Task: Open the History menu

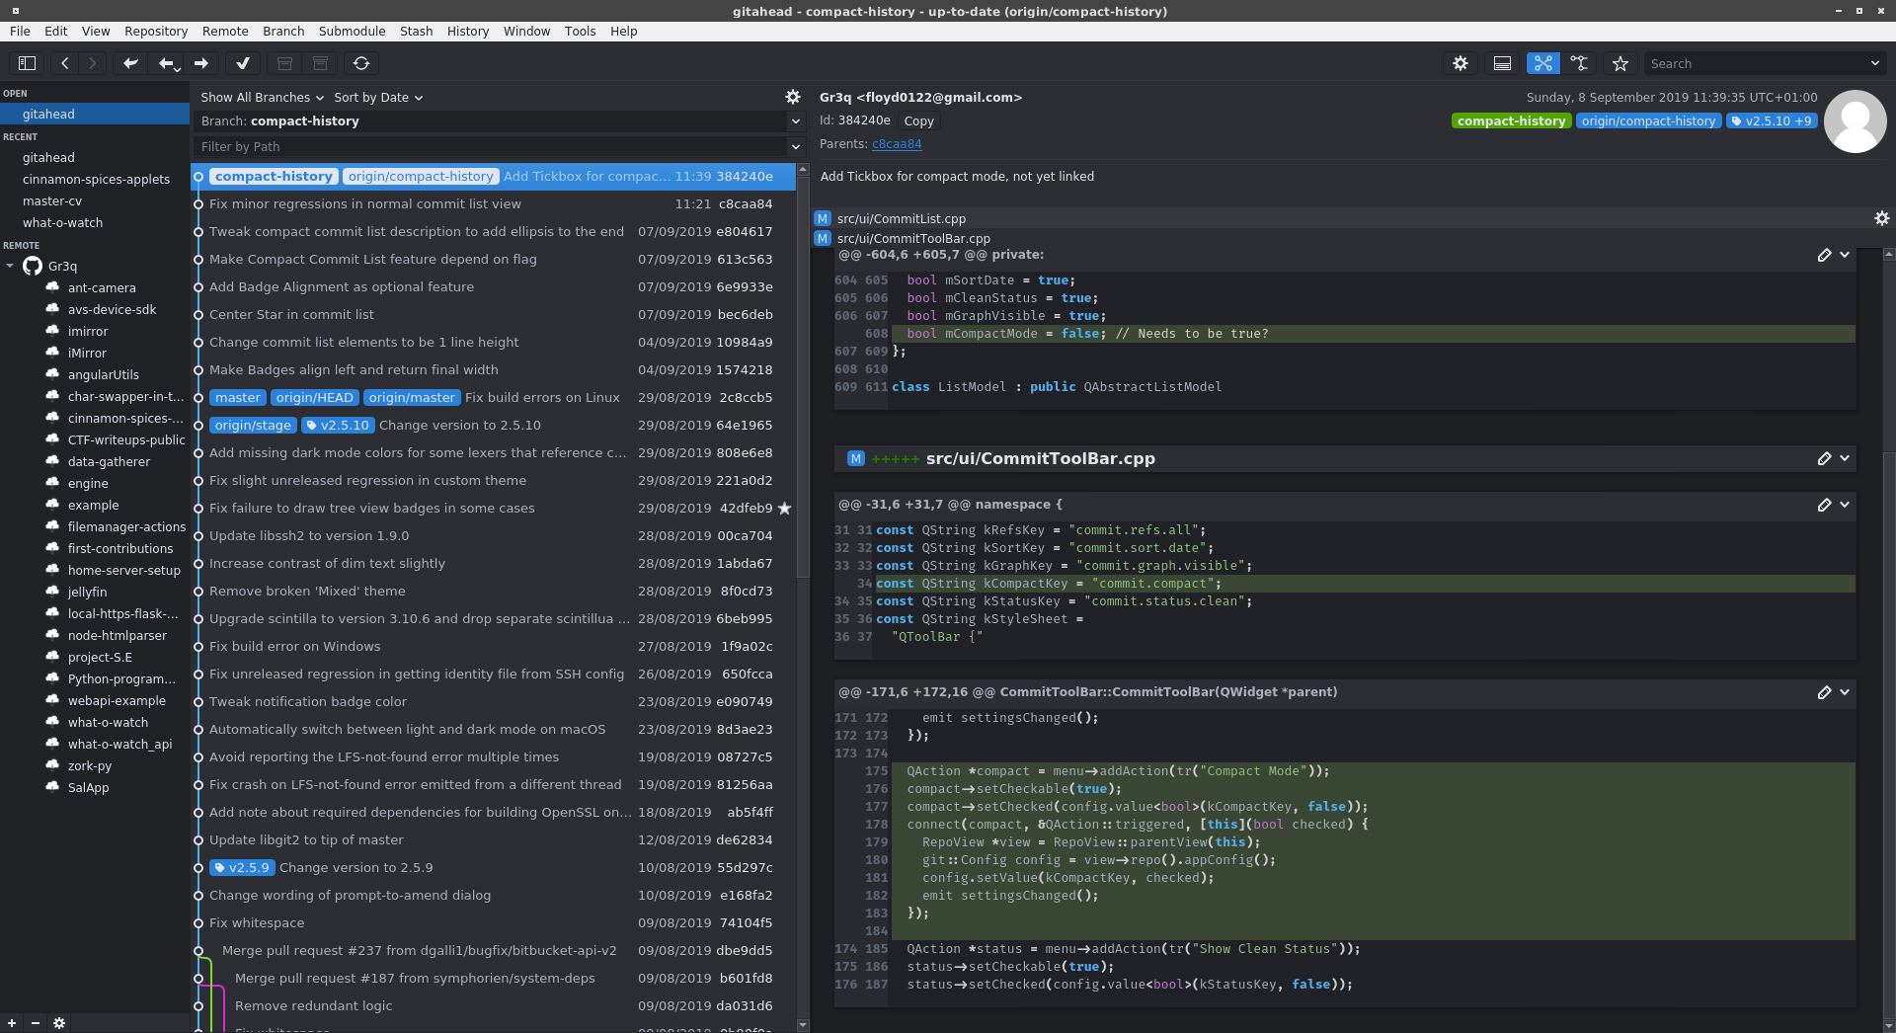Action: [468, 32]
